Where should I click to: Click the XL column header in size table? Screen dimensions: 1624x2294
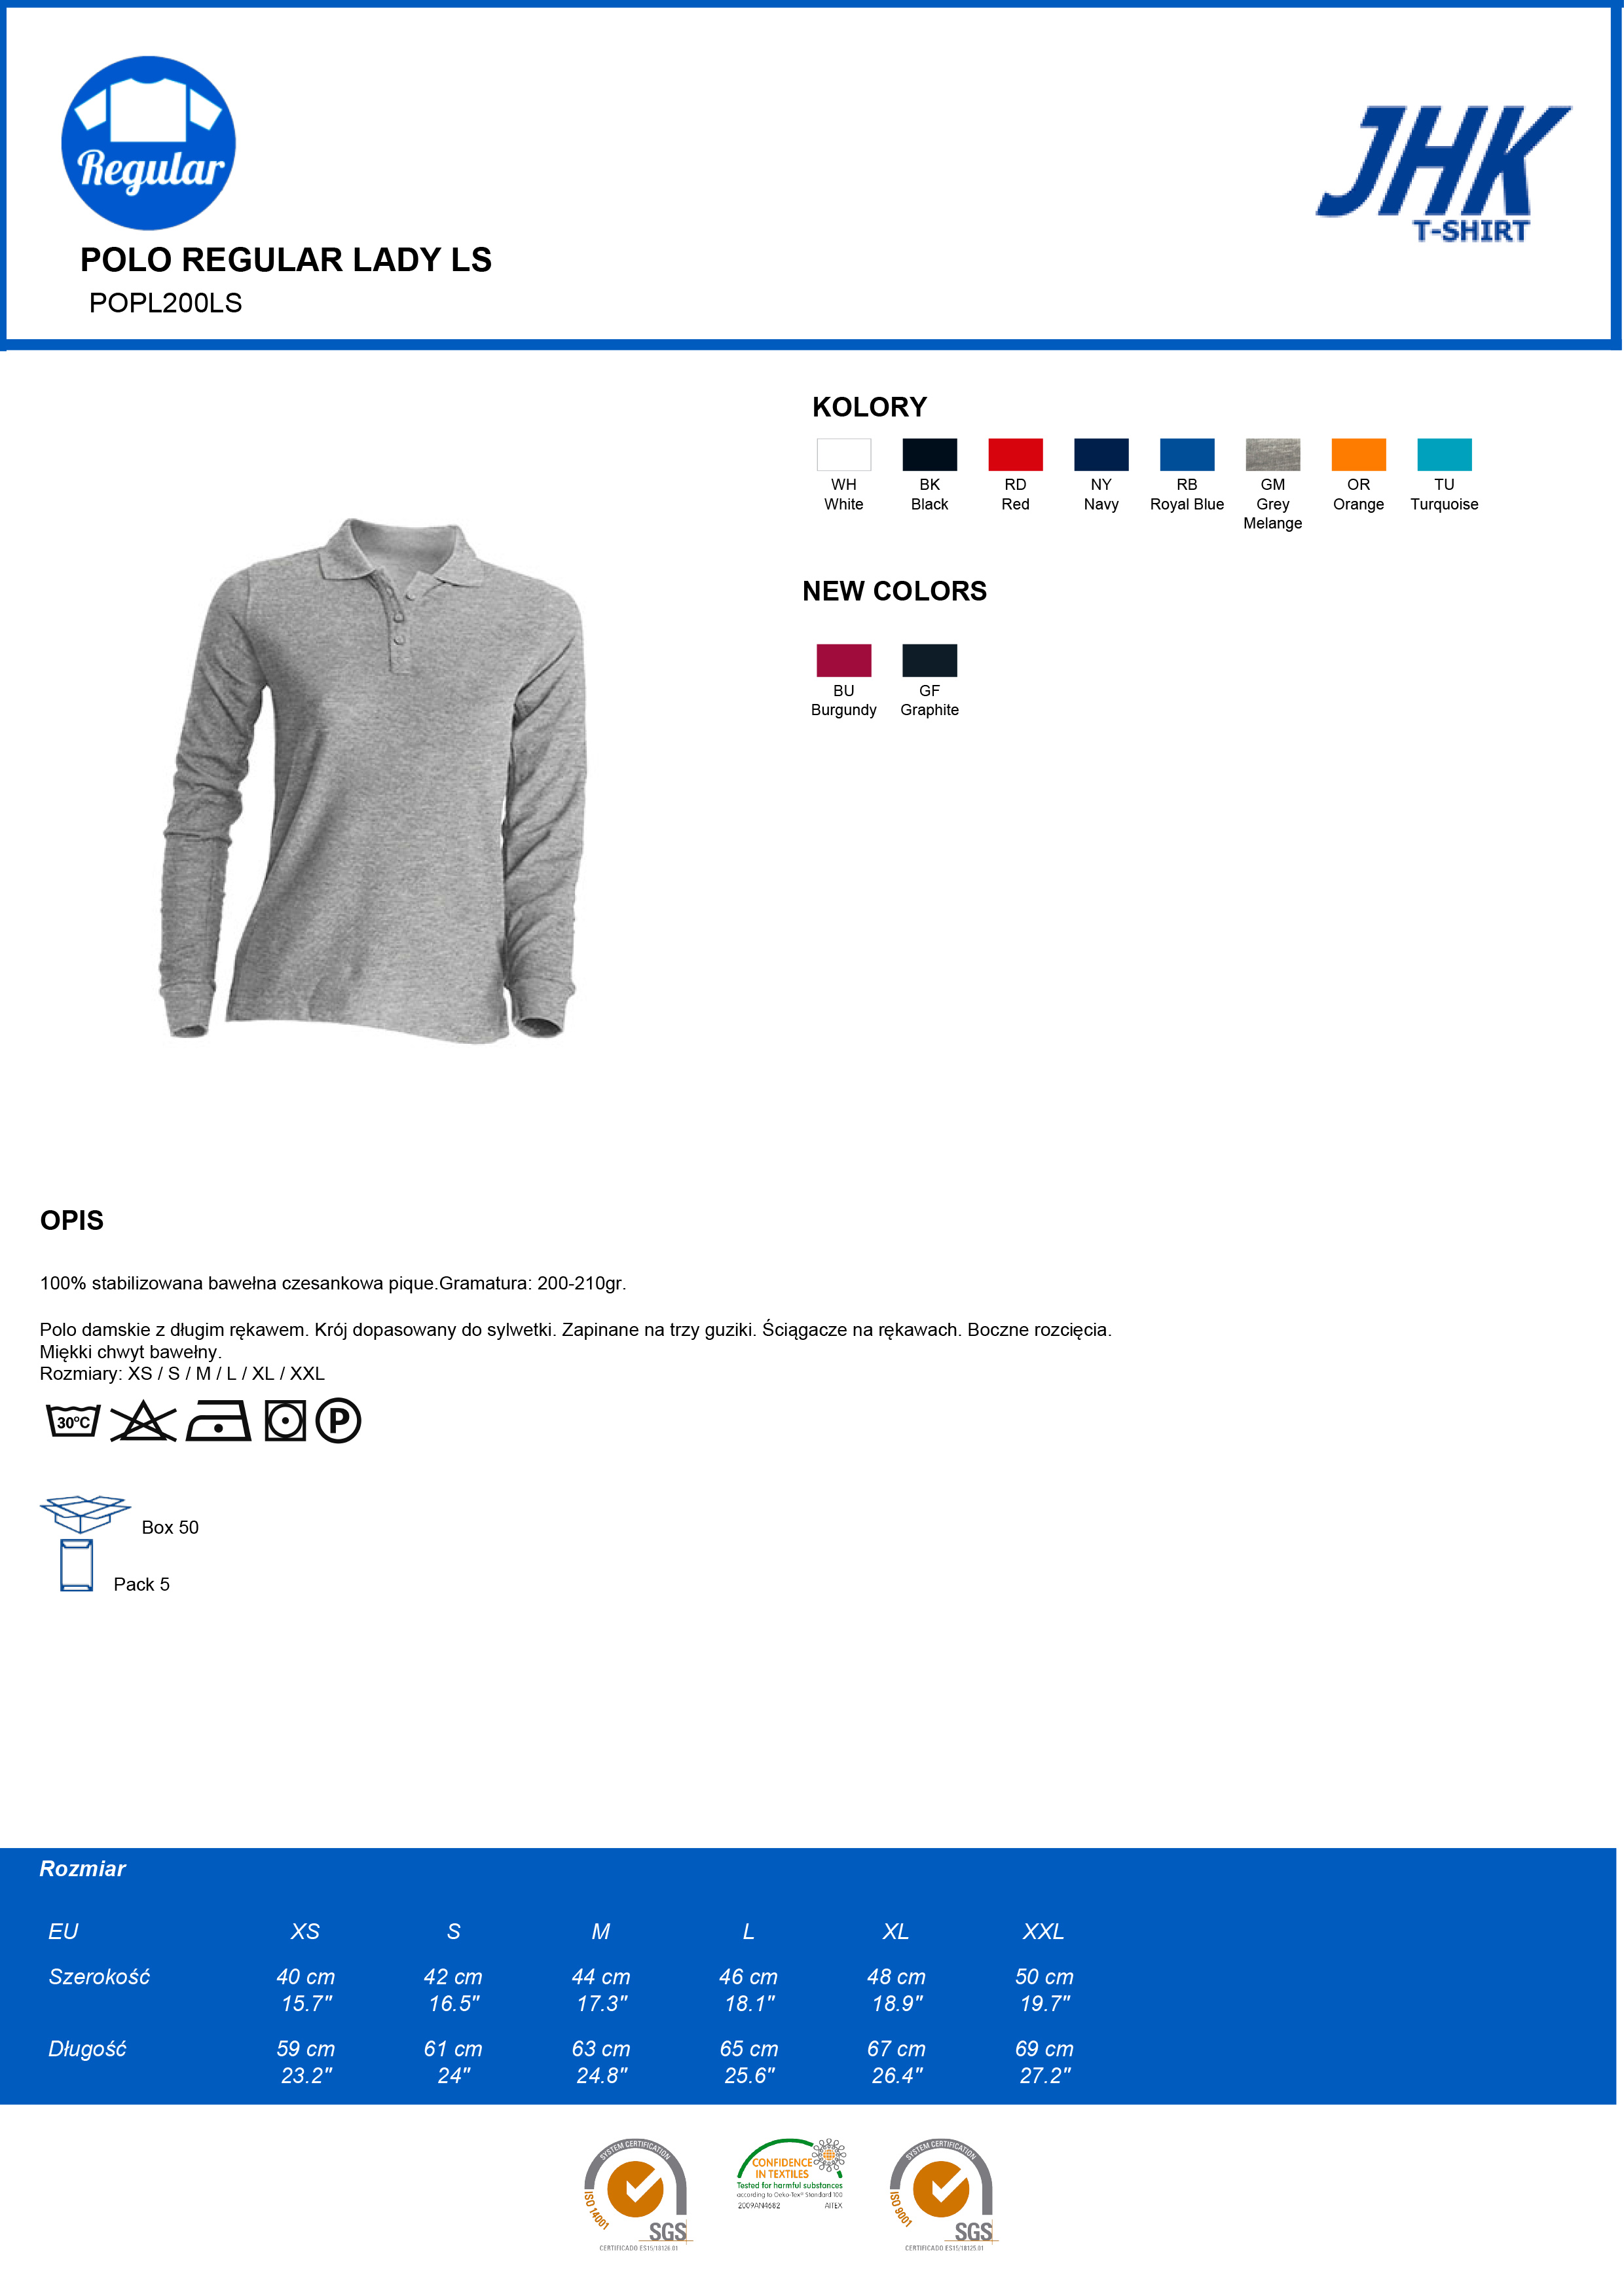click(896, 1931)
